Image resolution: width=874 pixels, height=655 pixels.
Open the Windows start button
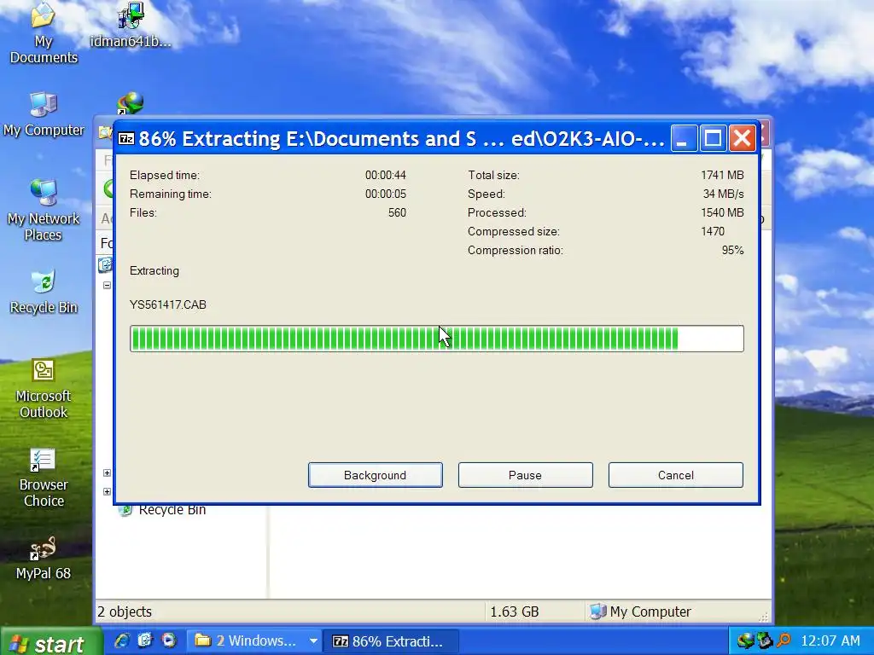coord(51,641)
